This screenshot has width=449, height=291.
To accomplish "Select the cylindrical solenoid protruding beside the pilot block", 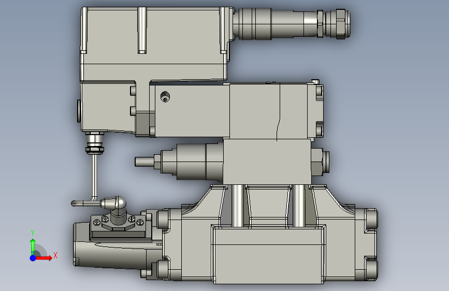I will tap(191, 162).
